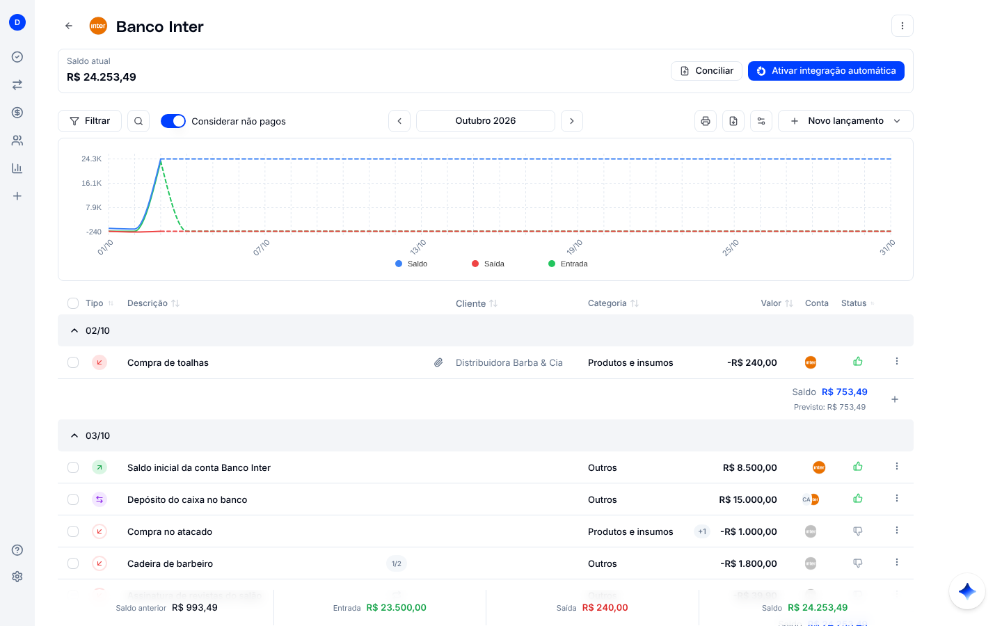Viewport: 1002px width, 626px height.
Task: Toggle the Considerar não pagos switch
Action: pos(173,121)
